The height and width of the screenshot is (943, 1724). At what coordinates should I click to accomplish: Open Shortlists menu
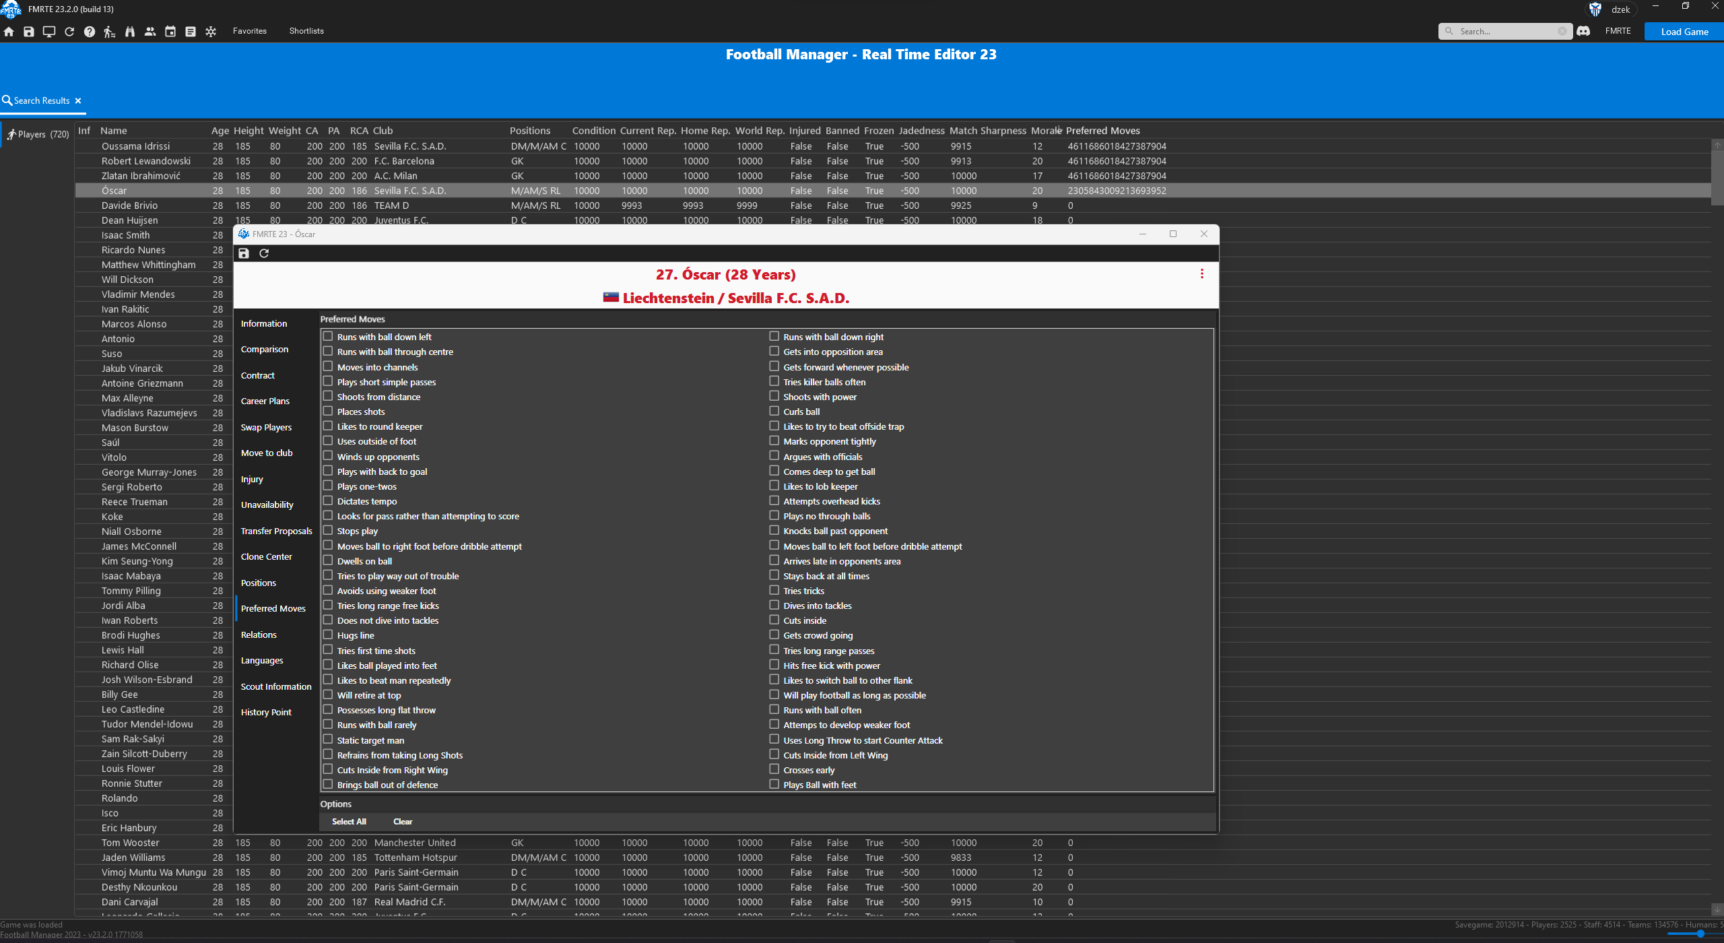pyautogui.click(x=306, y=31)
